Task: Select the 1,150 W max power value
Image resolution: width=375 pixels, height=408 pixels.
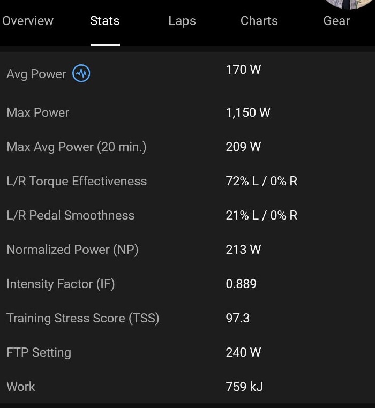Action: click(248, 112)
